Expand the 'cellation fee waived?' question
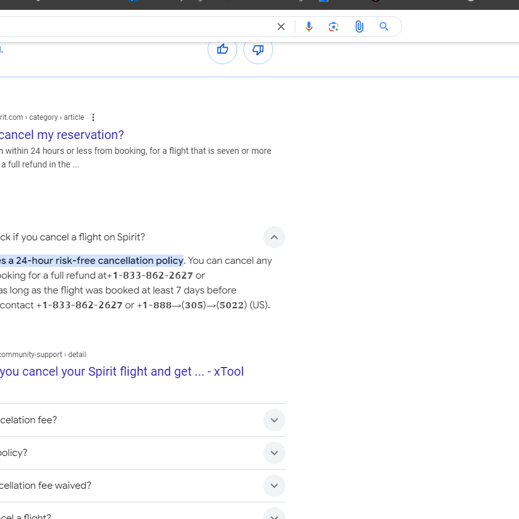This screenshot has width=519, height=519. [x=274, y=486]
